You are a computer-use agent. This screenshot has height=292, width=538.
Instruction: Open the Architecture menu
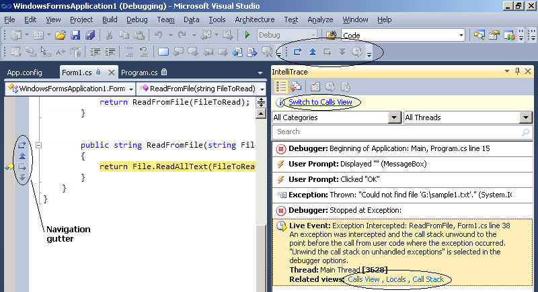(x=255, y=19)
